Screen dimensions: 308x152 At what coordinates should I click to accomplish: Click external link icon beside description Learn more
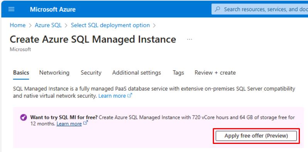pyautogui.click(x=130, y=95)
